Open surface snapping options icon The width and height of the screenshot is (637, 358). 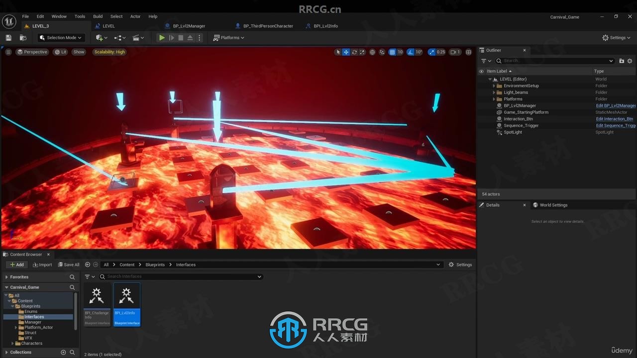pyautogui.click(x=382, y=52)
